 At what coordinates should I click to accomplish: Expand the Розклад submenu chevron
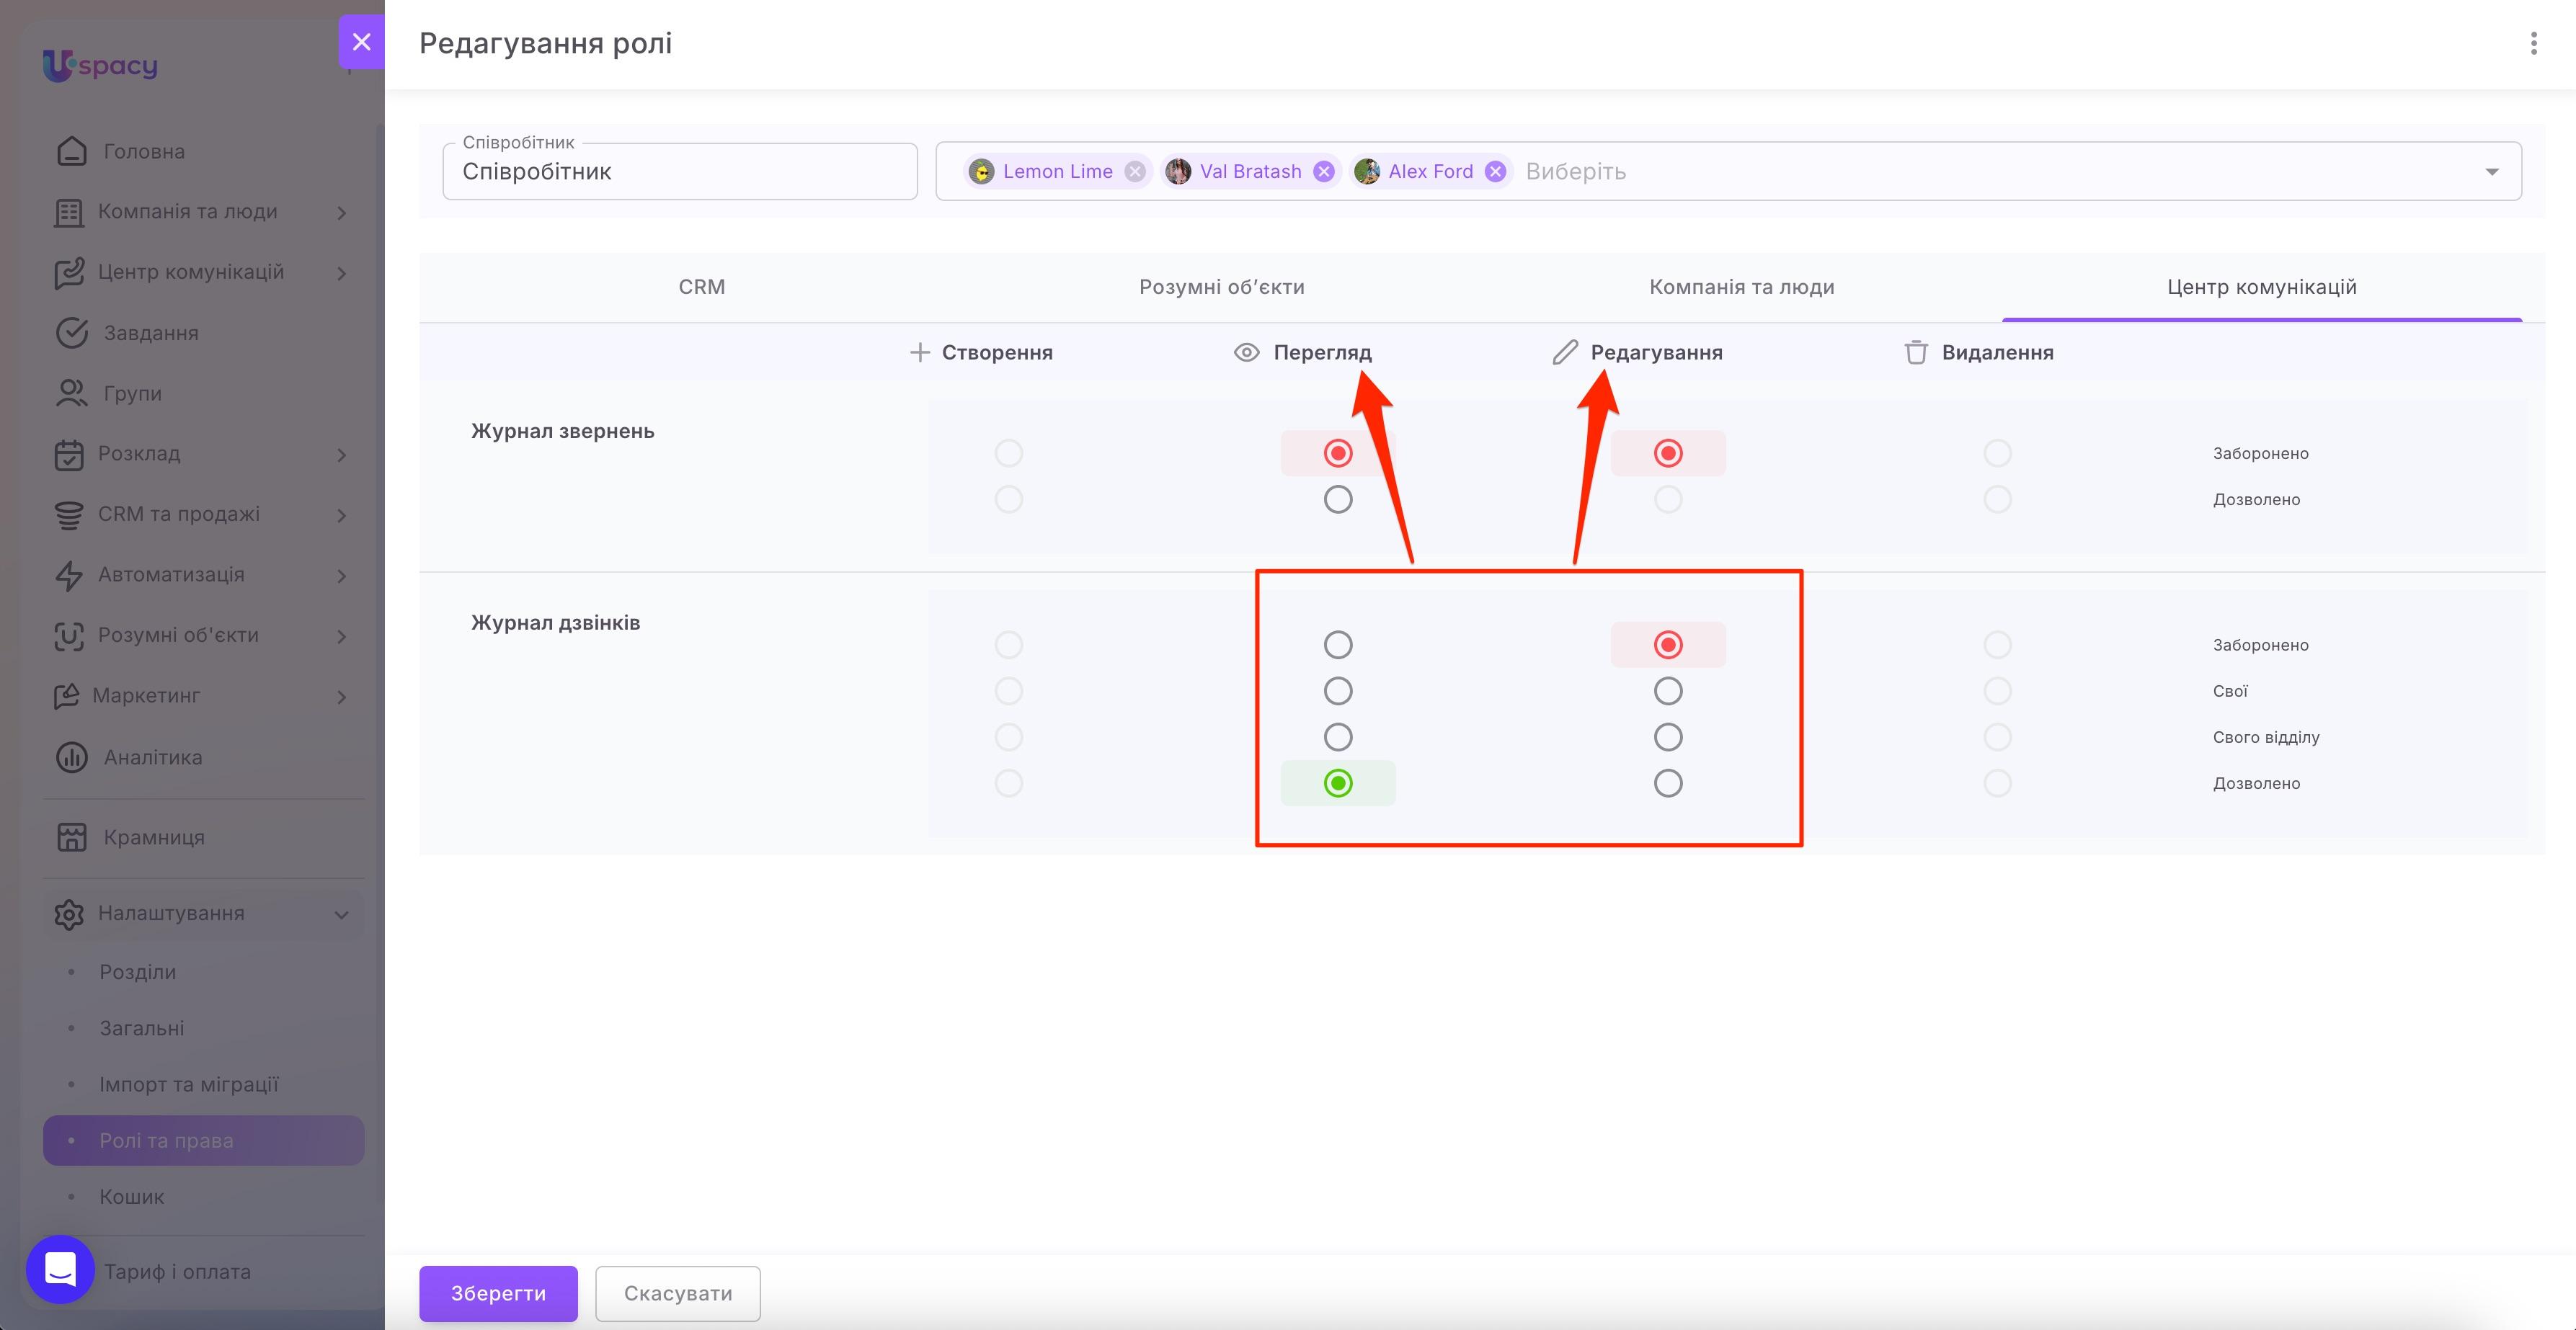(x=341, y=455)
